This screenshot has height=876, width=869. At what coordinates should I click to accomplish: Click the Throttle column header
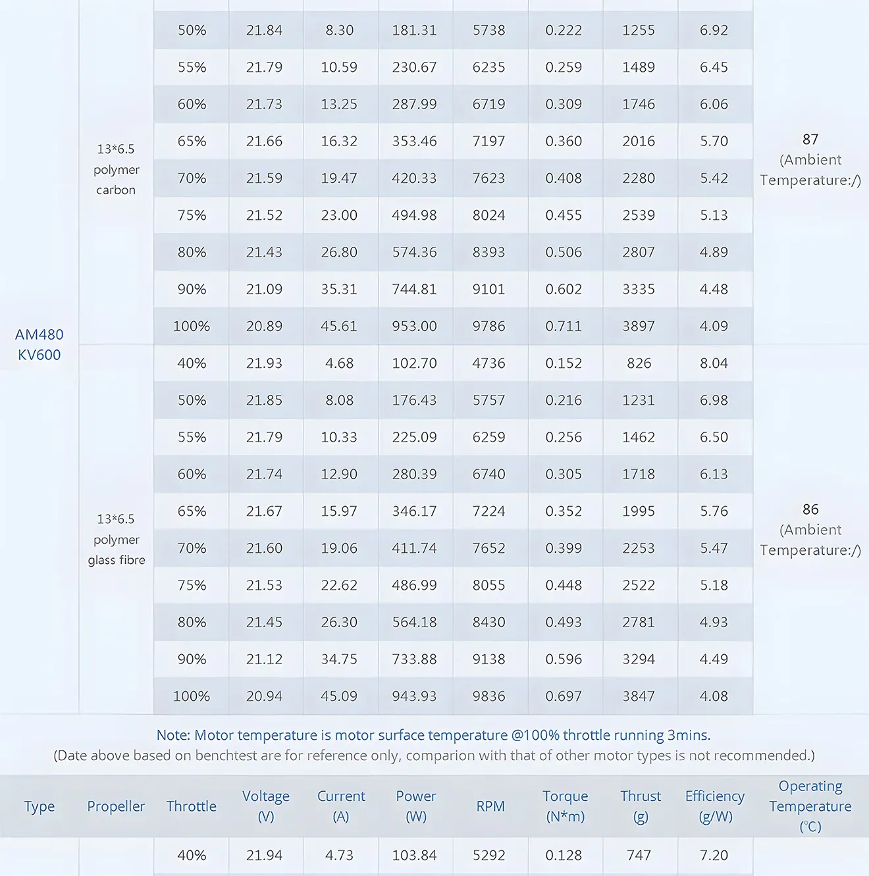coord(192,806)
